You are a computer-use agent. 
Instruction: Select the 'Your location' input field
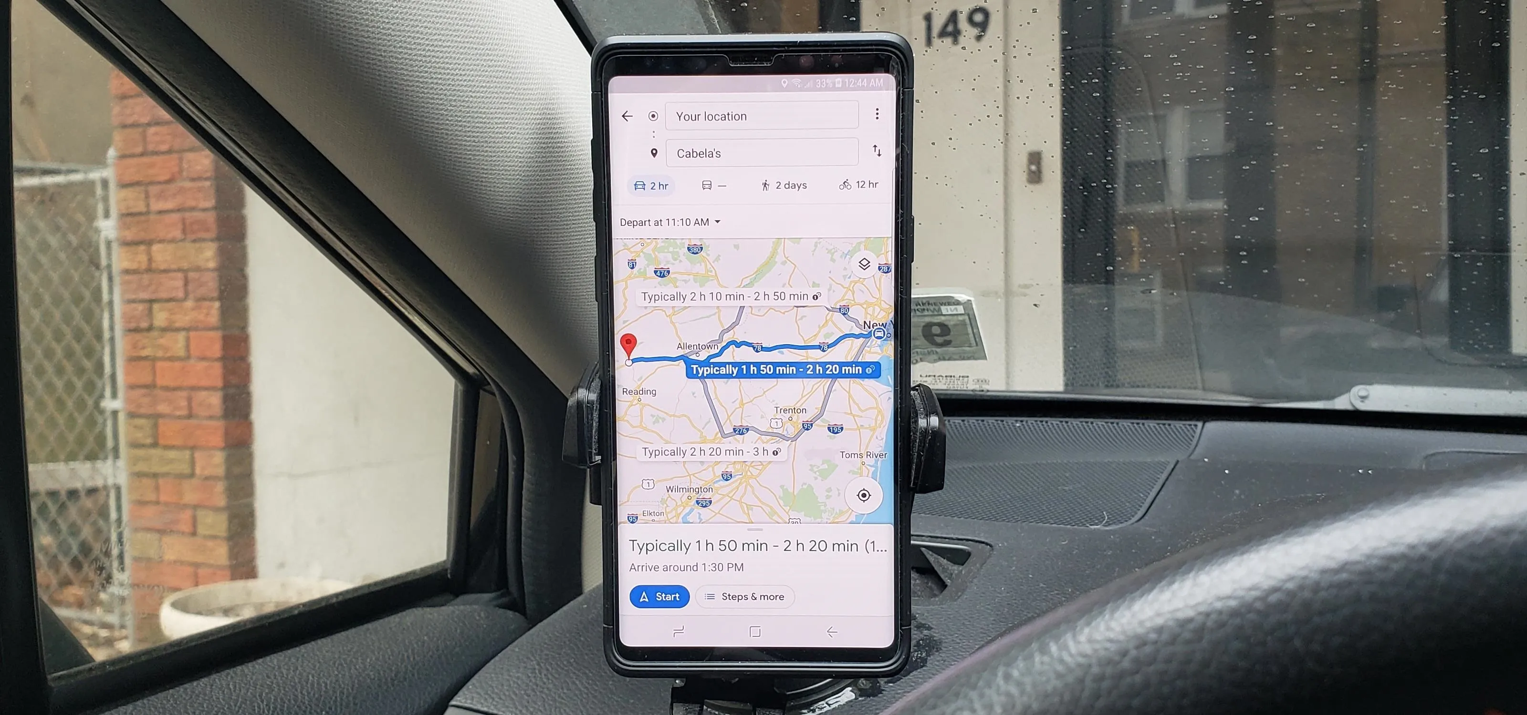(761, 116)
